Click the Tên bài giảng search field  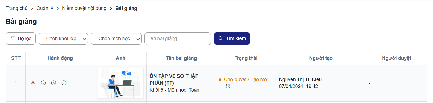pyautogui.click(x=178, y=38)
